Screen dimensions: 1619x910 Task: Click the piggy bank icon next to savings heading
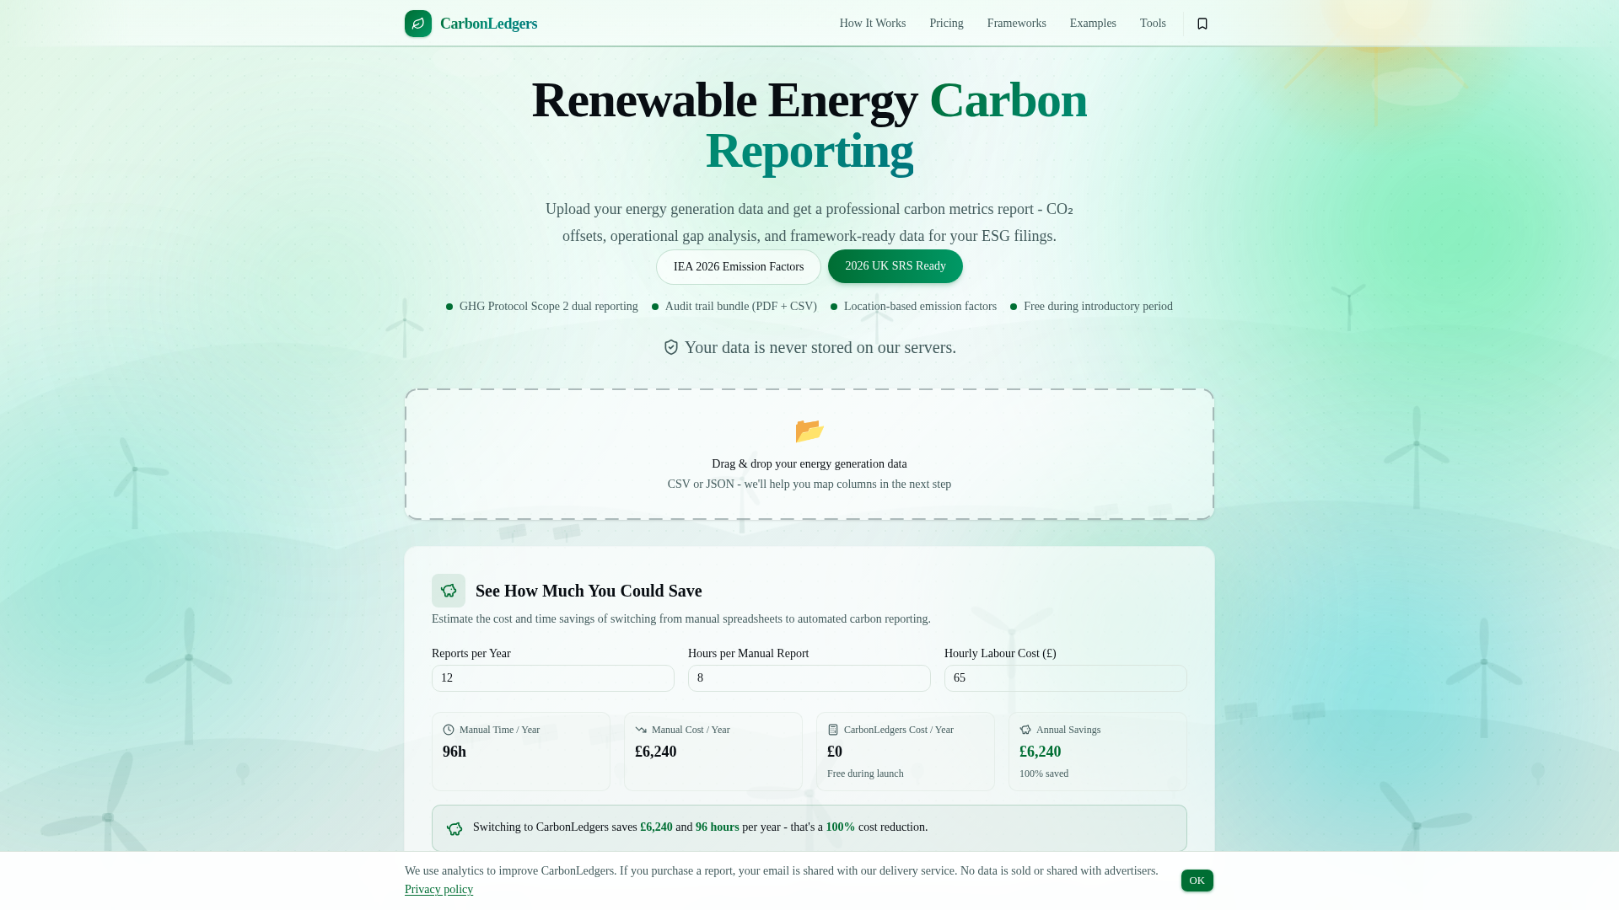point(448,591)
